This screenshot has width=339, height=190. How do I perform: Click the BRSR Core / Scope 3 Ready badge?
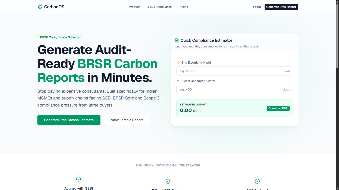coord(60,37)
